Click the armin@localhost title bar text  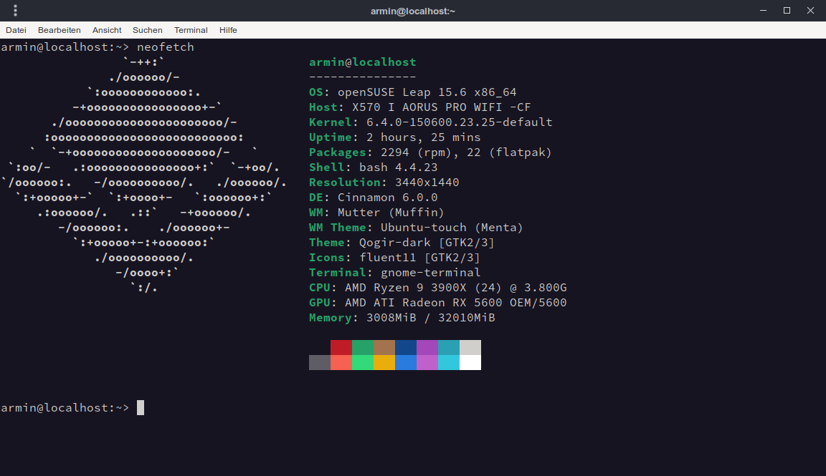pyautogui.click(x=413, y=11)
